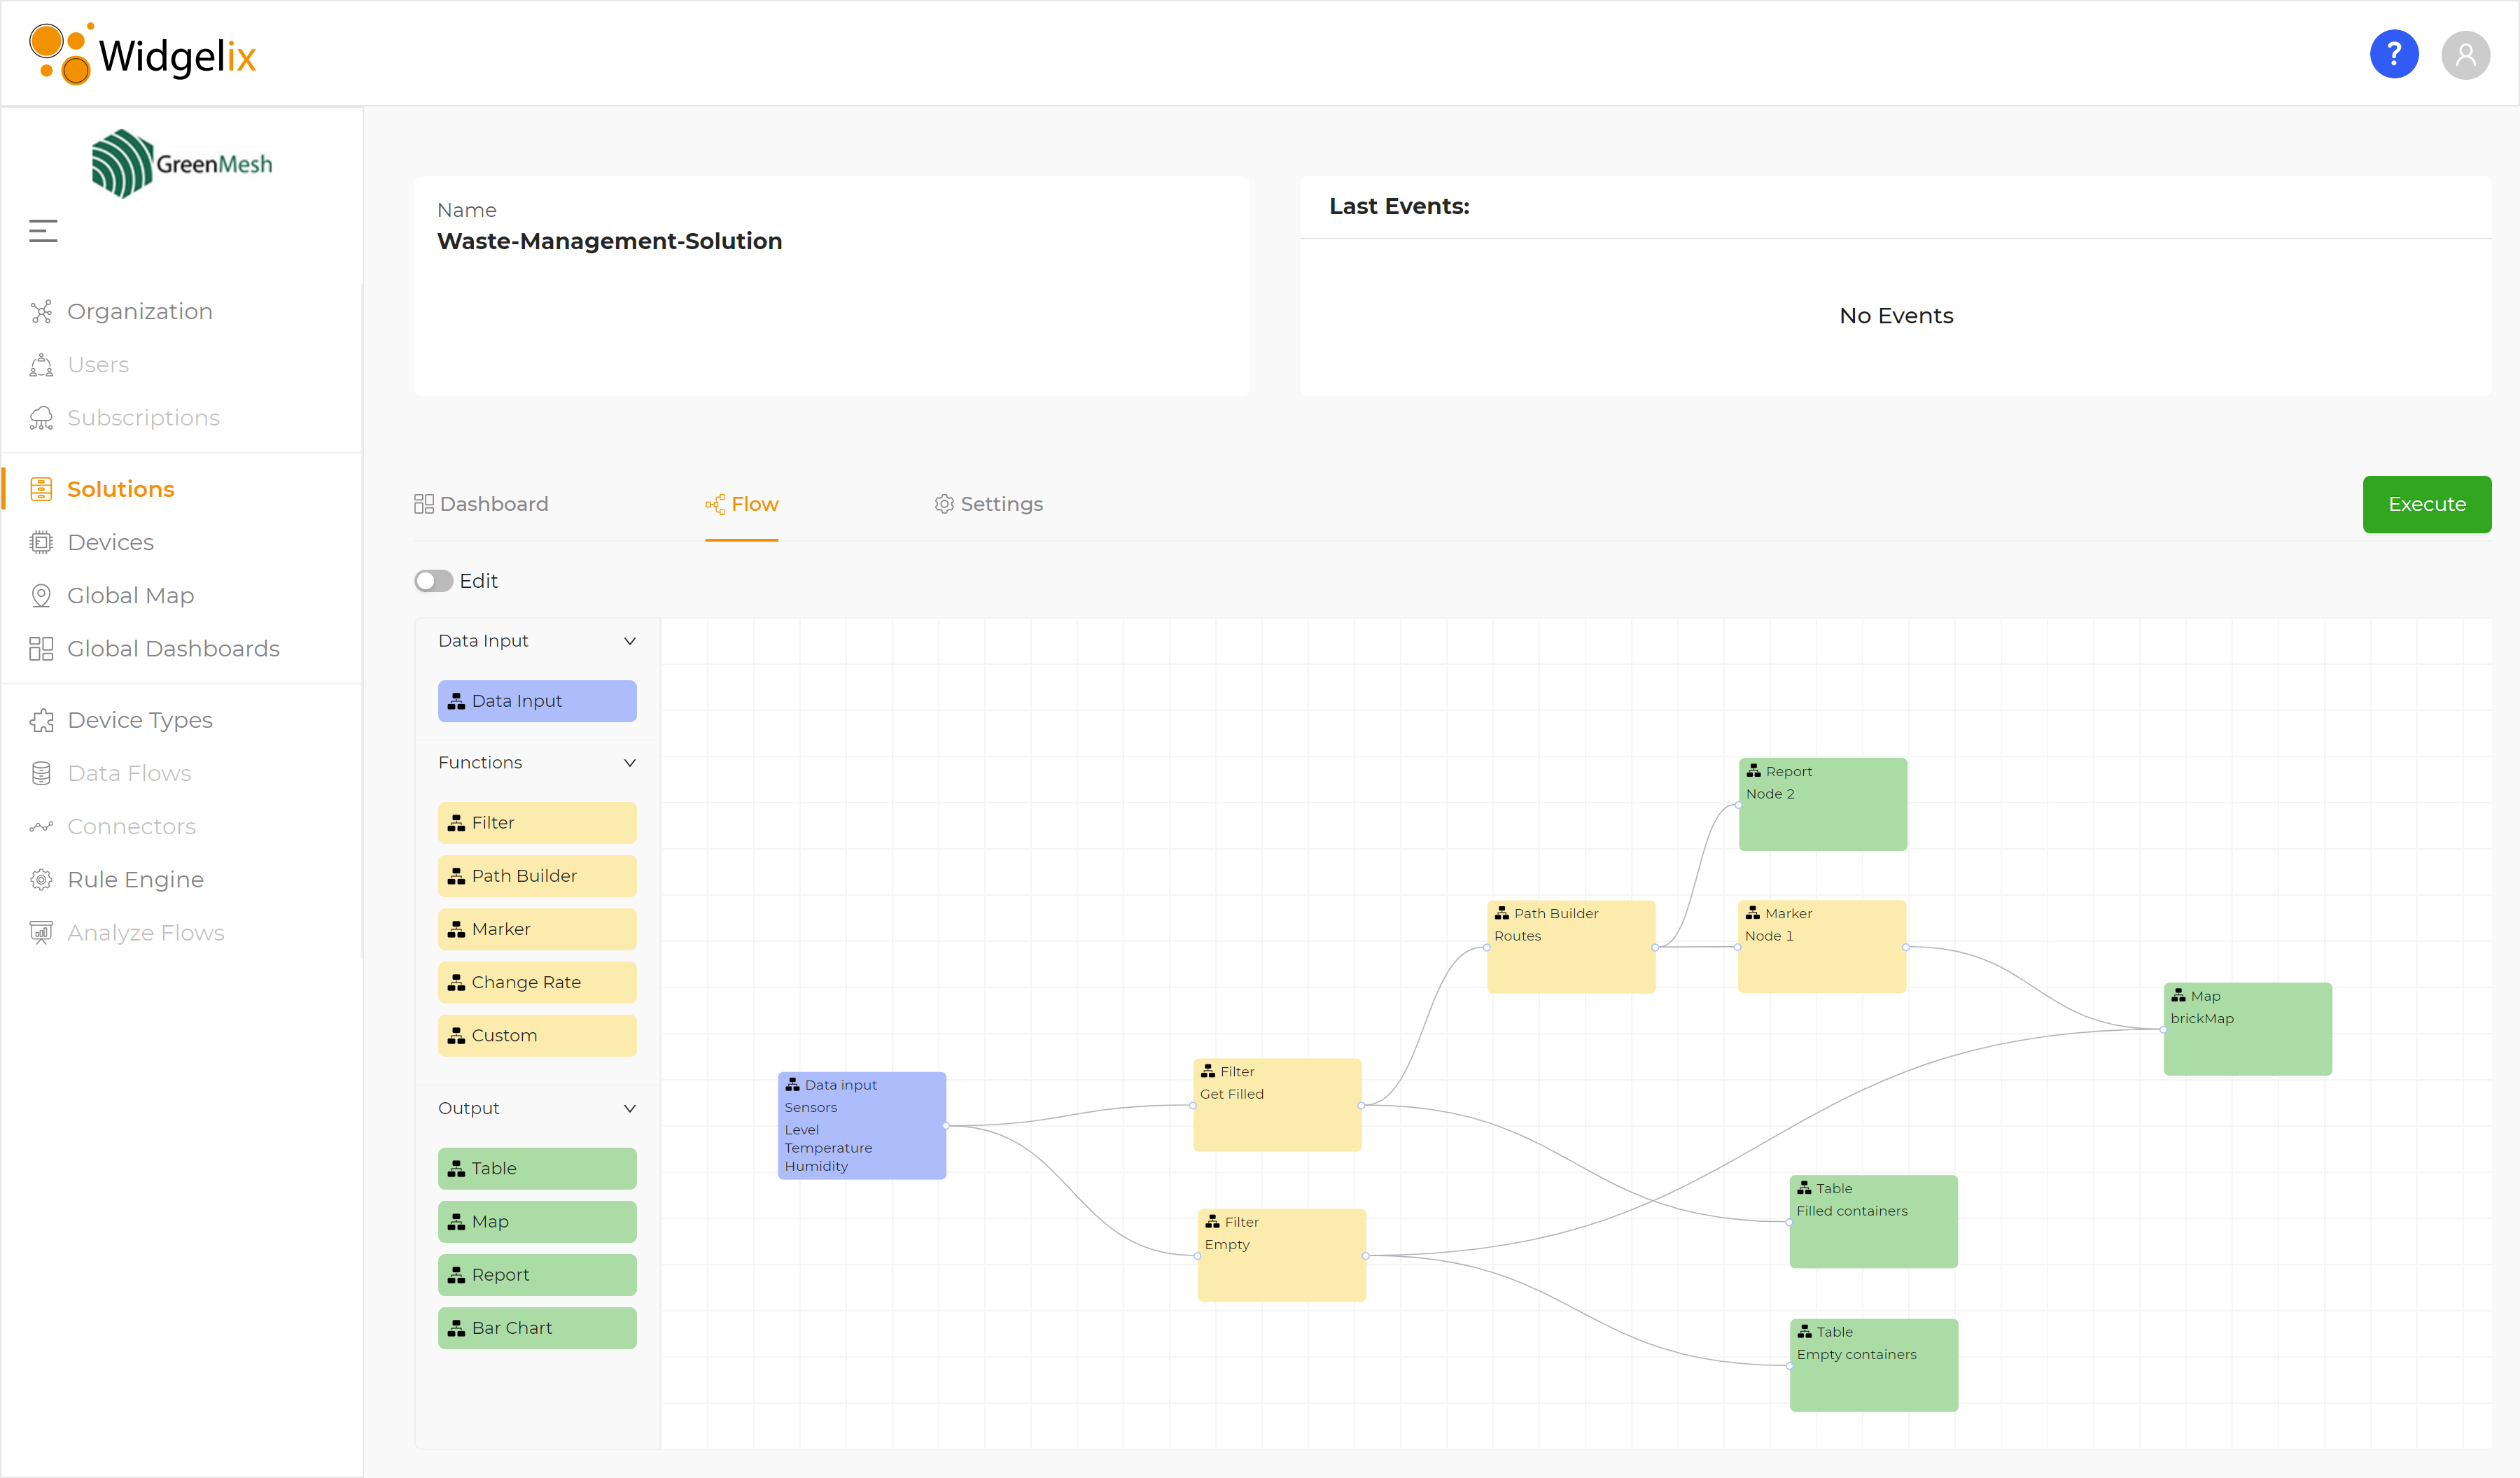Click the hamburger menu collapse icon

[x=43, y=231]
